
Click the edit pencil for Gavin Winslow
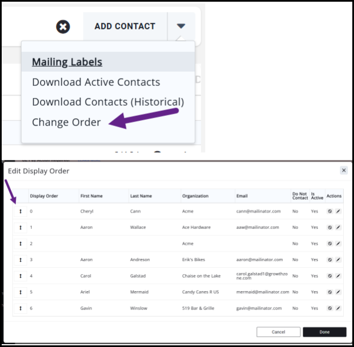(338, 309)
